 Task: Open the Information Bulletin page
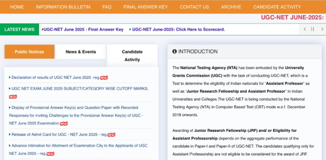pyautogui.click(x=63, y=7)
